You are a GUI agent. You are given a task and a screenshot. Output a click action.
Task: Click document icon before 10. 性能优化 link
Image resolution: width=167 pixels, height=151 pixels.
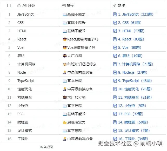[115, 89]
